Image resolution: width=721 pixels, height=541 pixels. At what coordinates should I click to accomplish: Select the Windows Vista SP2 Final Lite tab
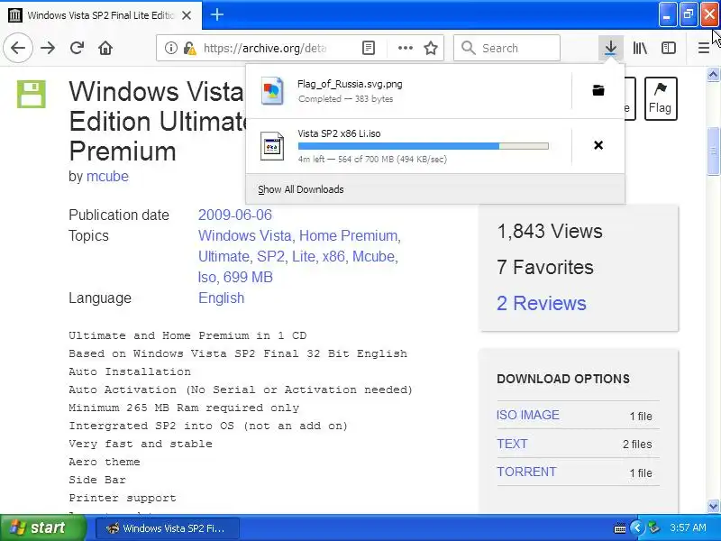tap(100, 15)
